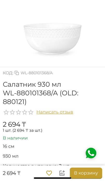Add the product to comparison chart icon
Viewport: 105px width, 181px height.
(x=62, y=173)
